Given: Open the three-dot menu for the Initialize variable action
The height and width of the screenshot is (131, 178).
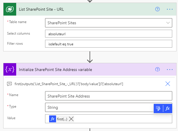Looking at the screenshot, I should pyautogui.click(x=170, y=70).
